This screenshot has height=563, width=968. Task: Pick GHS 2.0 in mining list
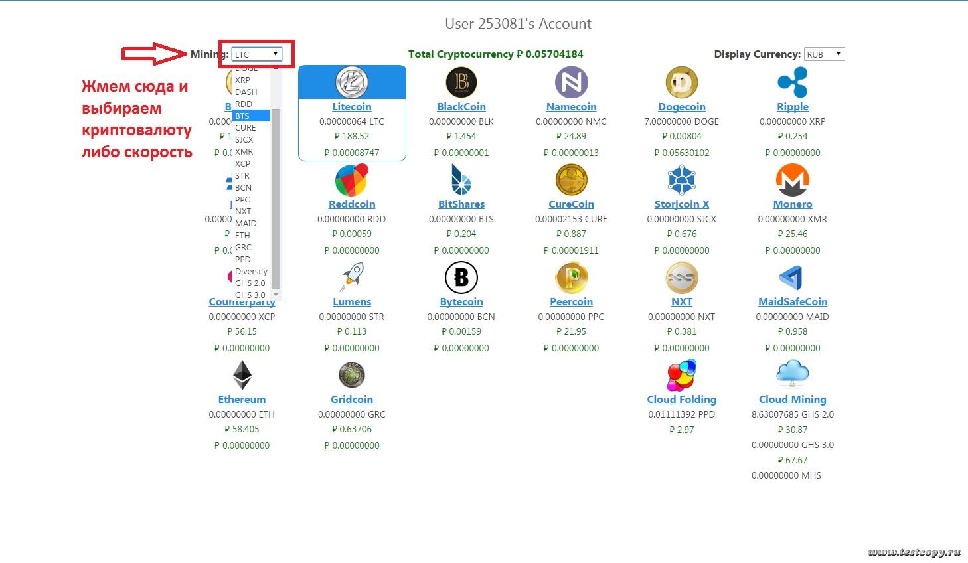(x=251, y=283)
